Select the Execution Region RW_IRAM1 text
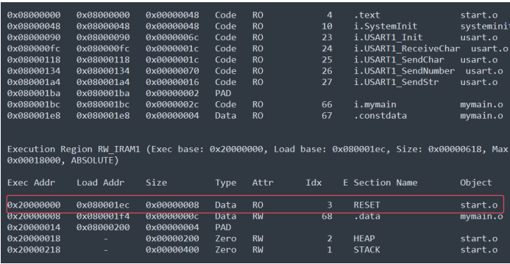The width and height of the screenshot is (510, 264). (74, 150)
